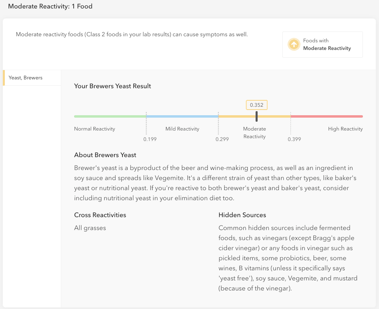Click the Normal Reactivity label

(x=95, y=129)
